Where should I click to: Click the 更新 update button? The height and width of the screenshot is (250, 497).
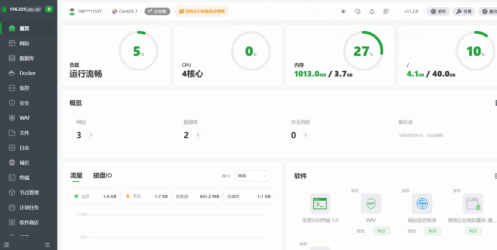point(438,11)
